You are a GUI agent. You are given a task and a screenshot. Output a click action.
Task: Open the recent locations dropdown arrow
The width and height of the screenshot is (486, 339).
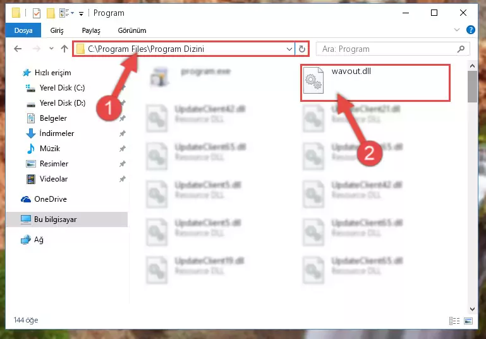click(51, 49)
